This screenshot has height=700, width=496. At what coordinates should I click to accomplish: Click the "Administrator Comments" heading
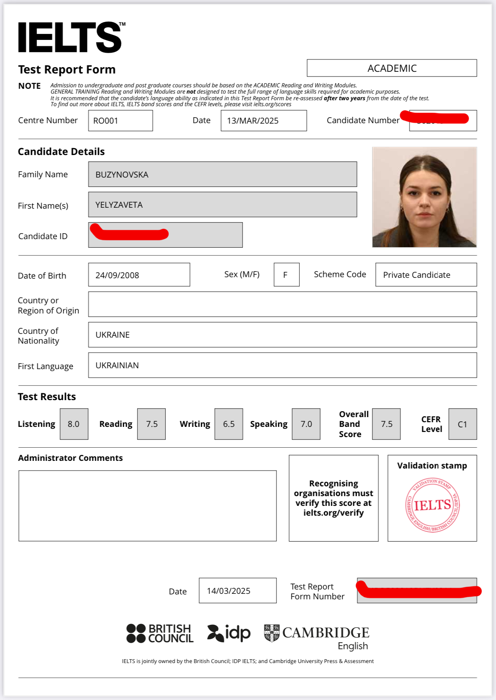point(70,458)
